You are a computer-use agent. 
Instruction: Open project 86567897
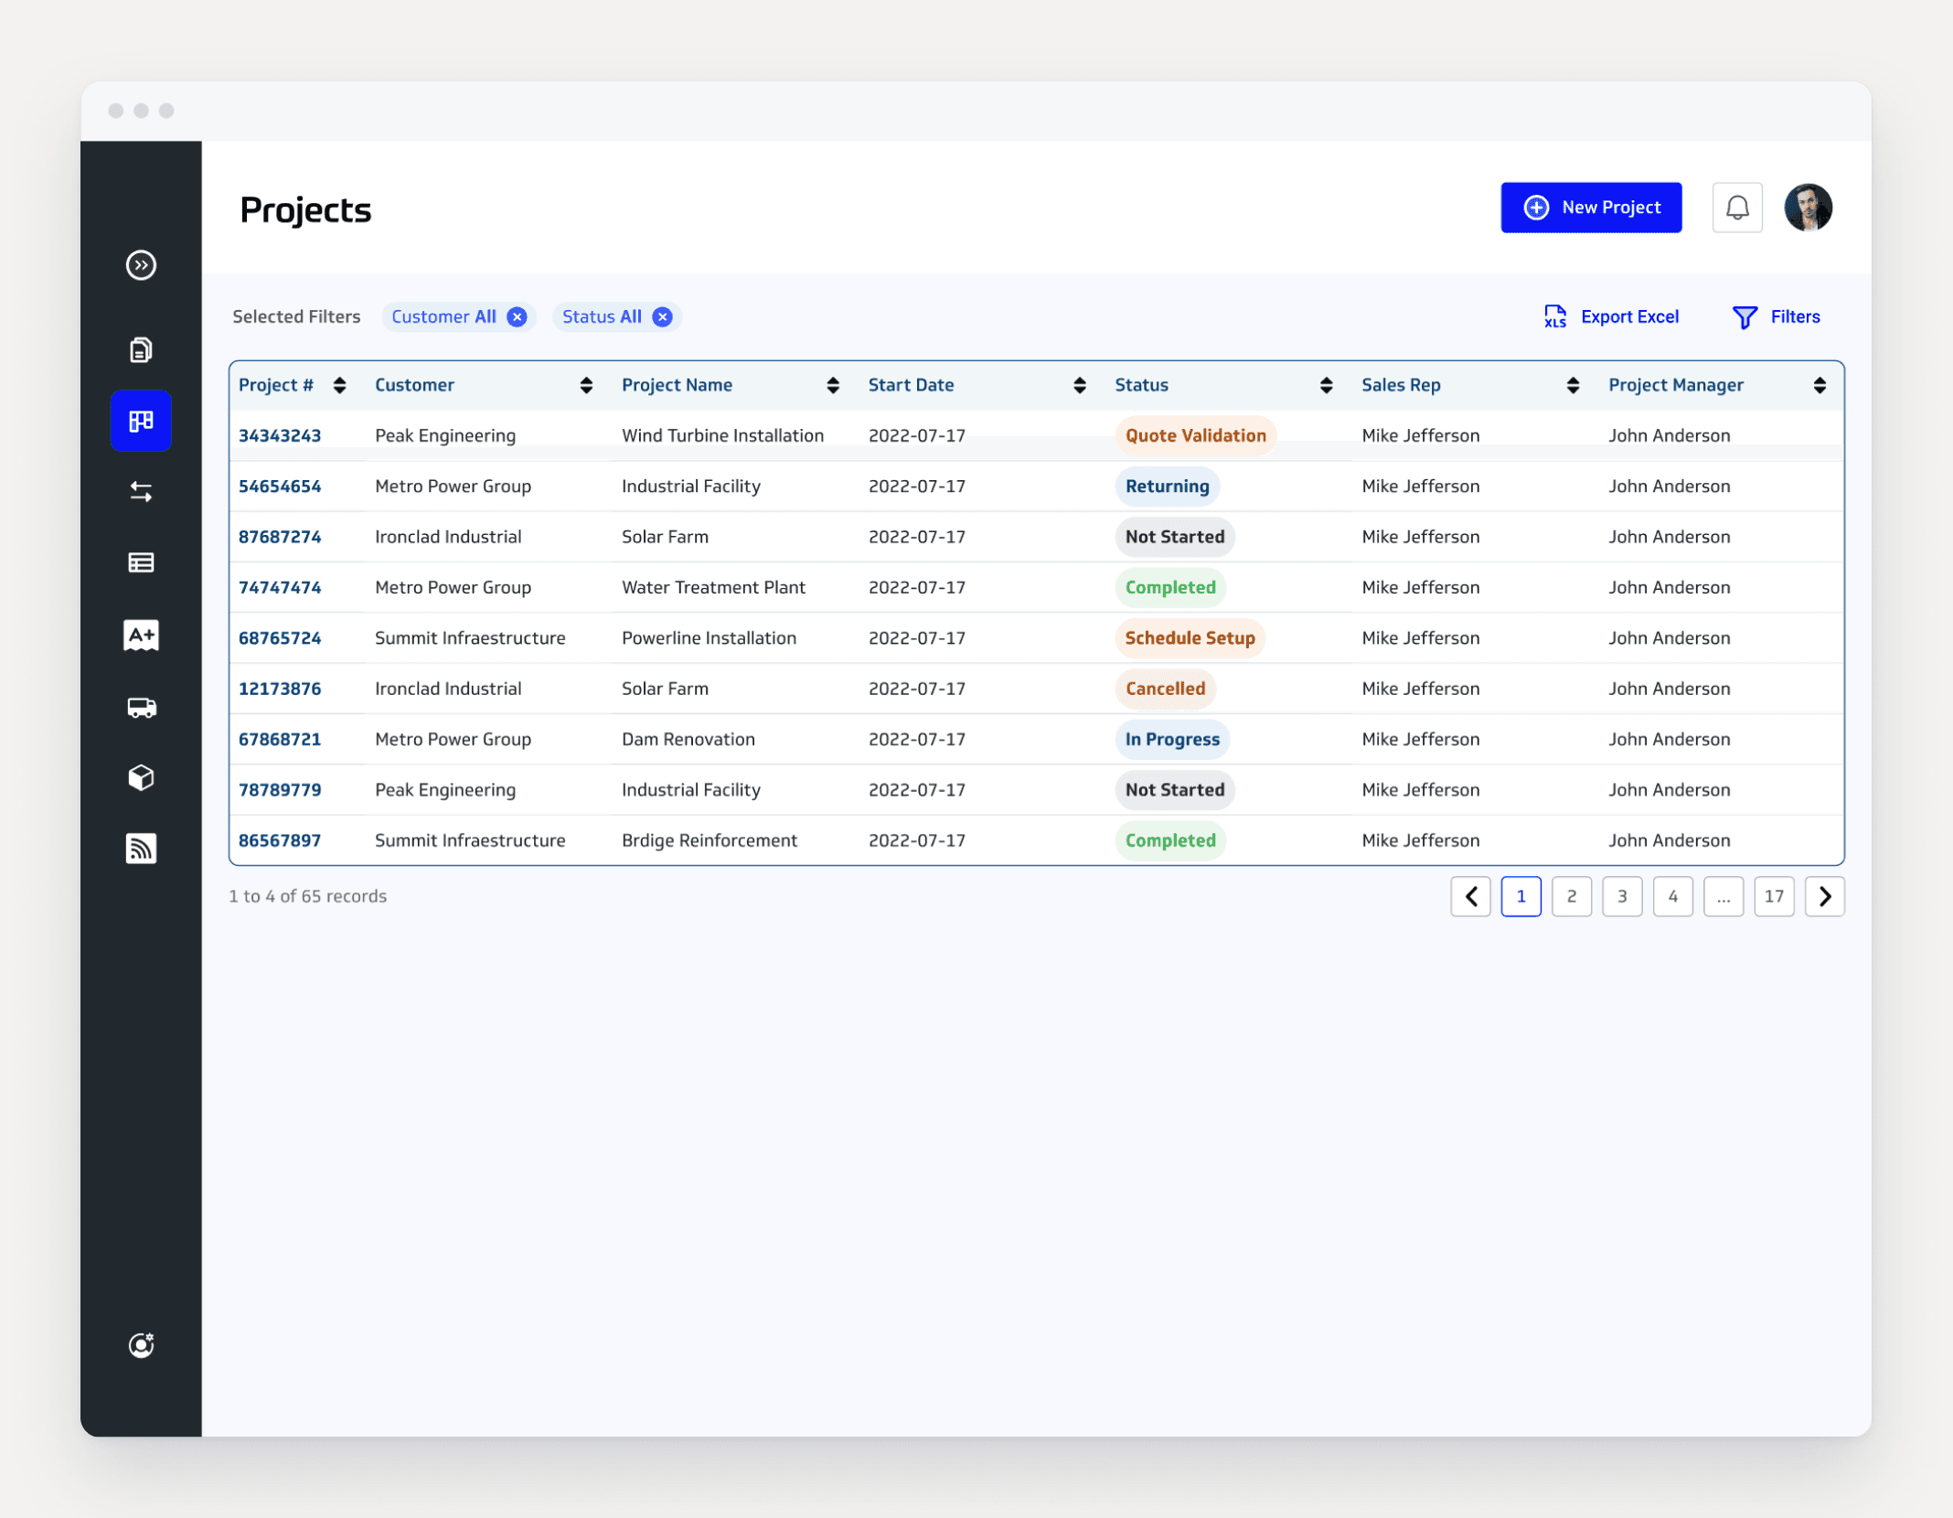[280, 840]
